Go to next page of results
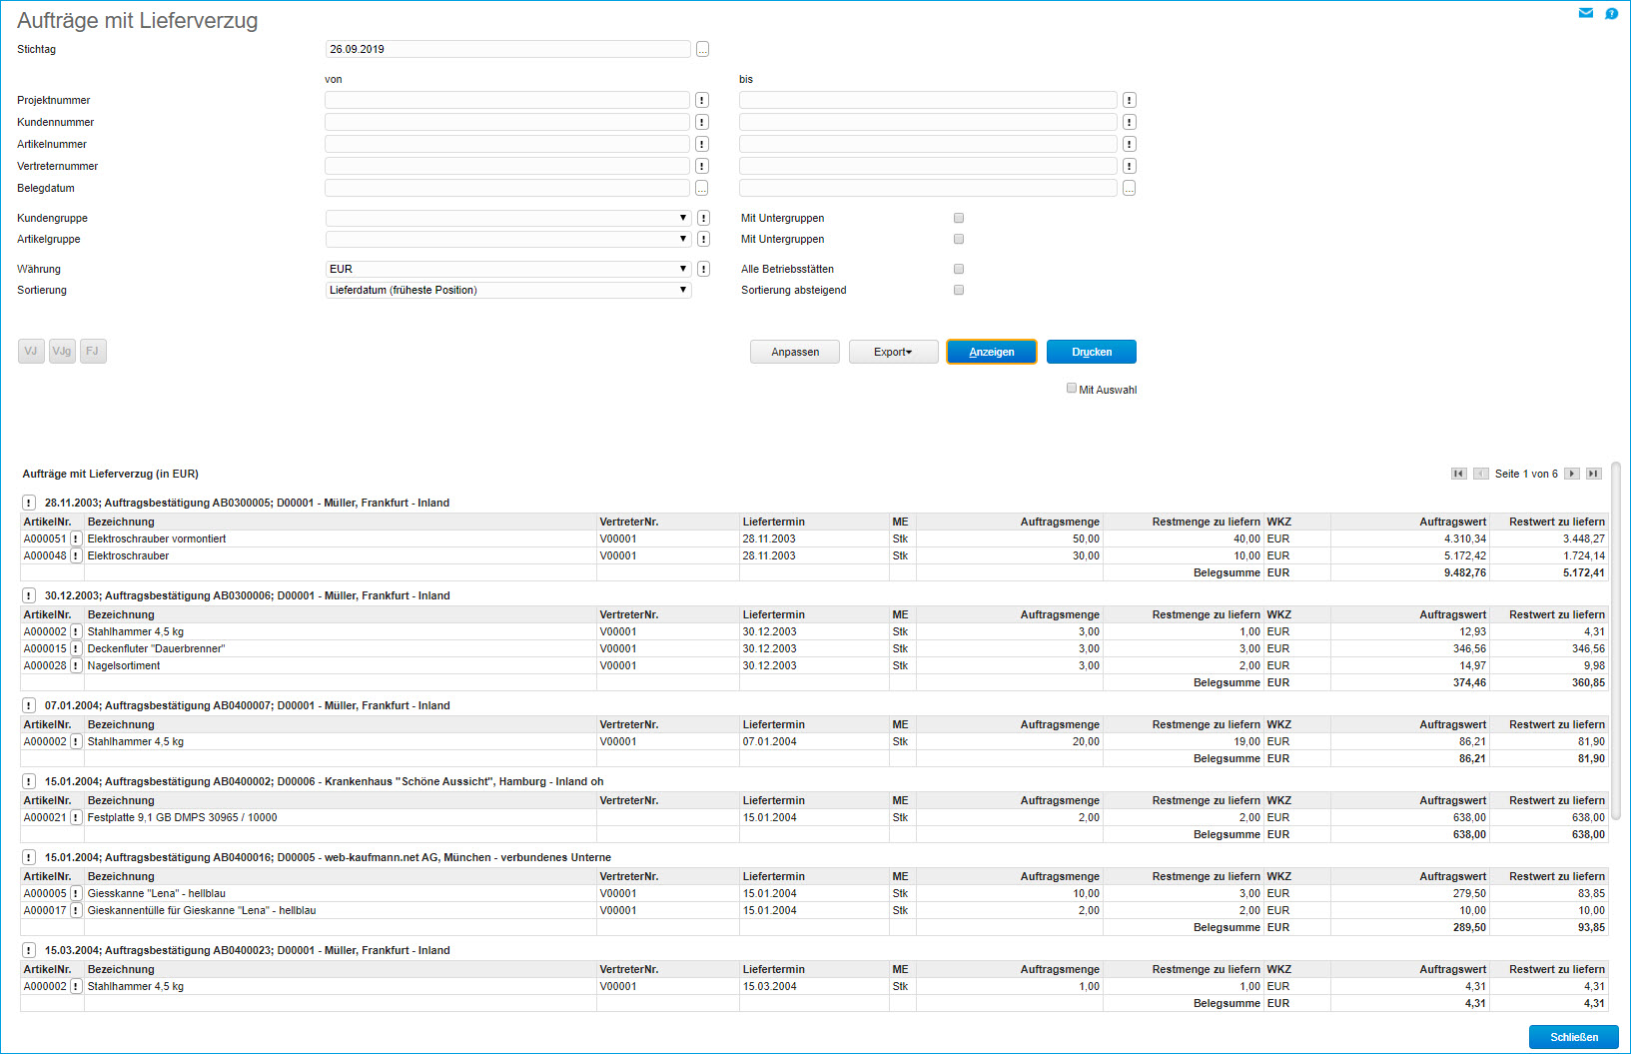 click(x=1572, y=474)
